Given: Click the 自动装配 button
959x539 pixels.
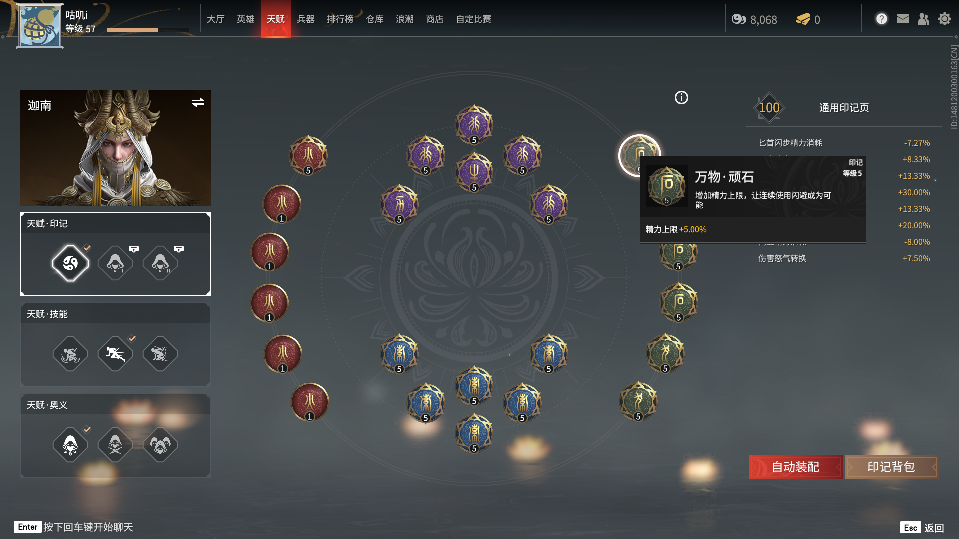Looking at the screenshot, I should tap(796, 467).
